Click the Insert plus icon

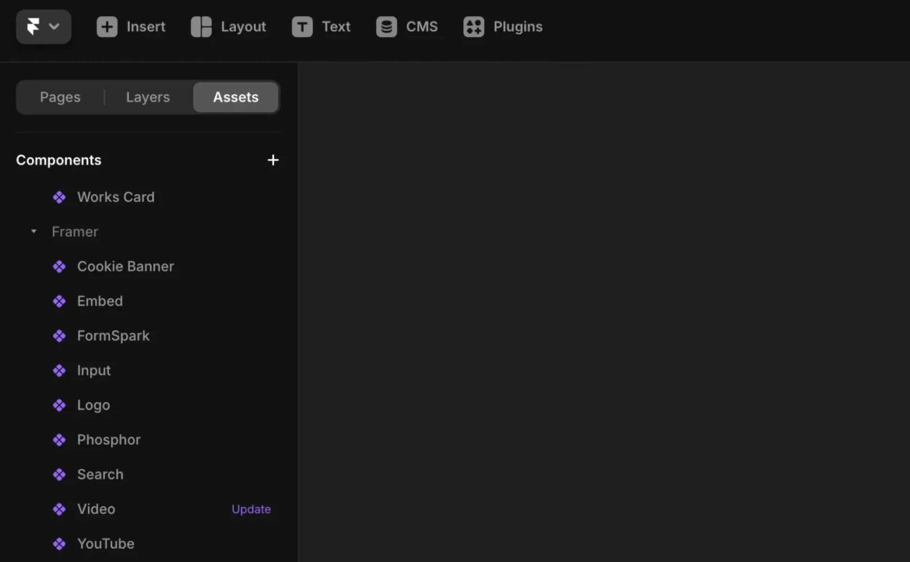107,26
